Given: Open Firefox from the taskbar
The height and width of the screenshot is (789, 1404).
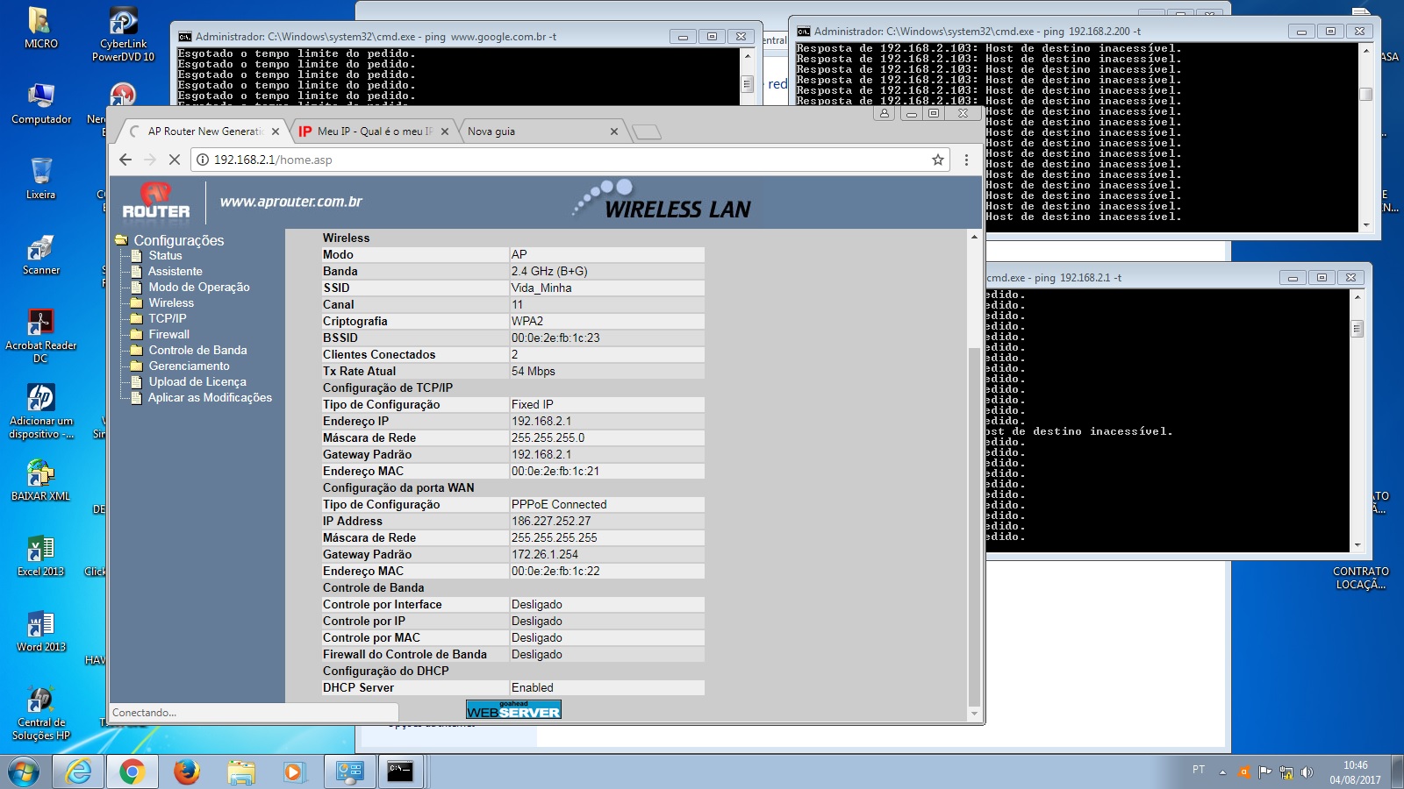Looking at the screenshot, I should [x=186, y=771].
